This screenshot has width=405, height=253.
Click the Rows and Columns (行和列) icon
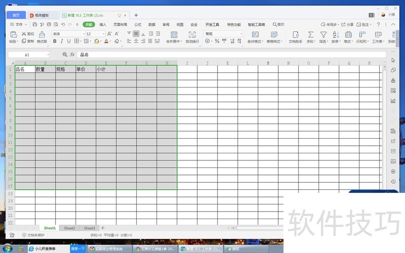(362, 34)
